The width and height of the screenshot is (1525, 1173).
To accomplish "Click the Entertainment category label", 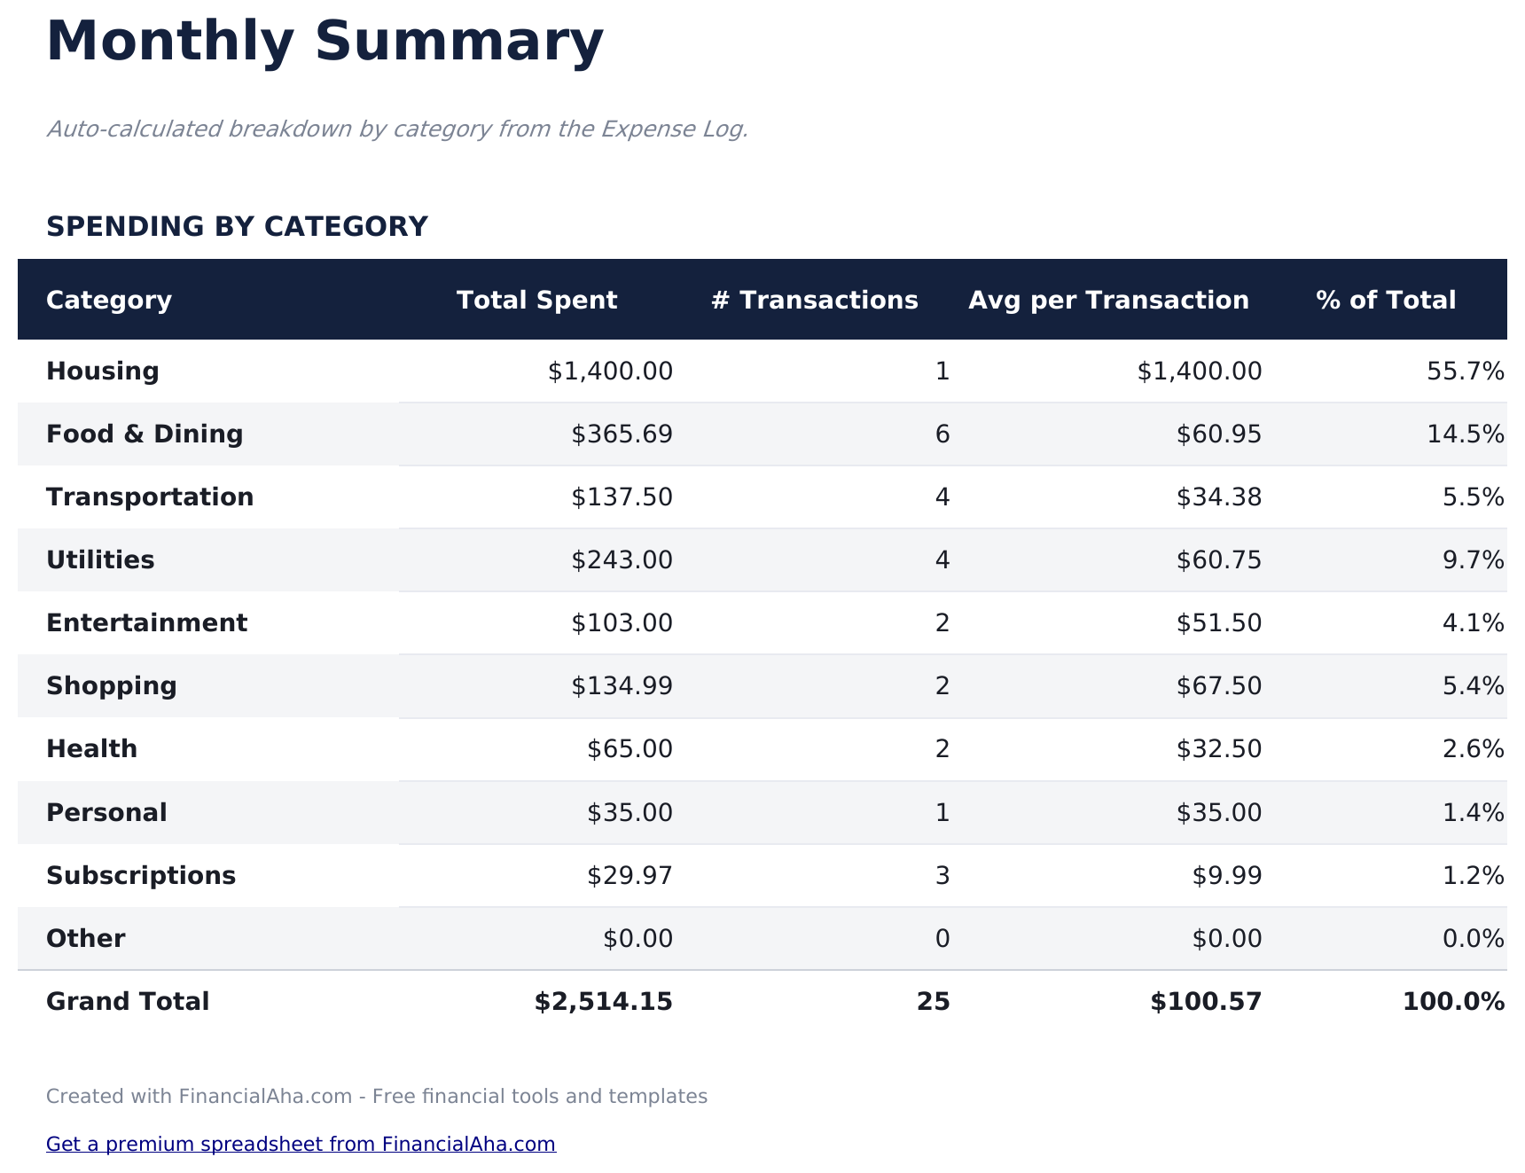I will coord(146,622).
